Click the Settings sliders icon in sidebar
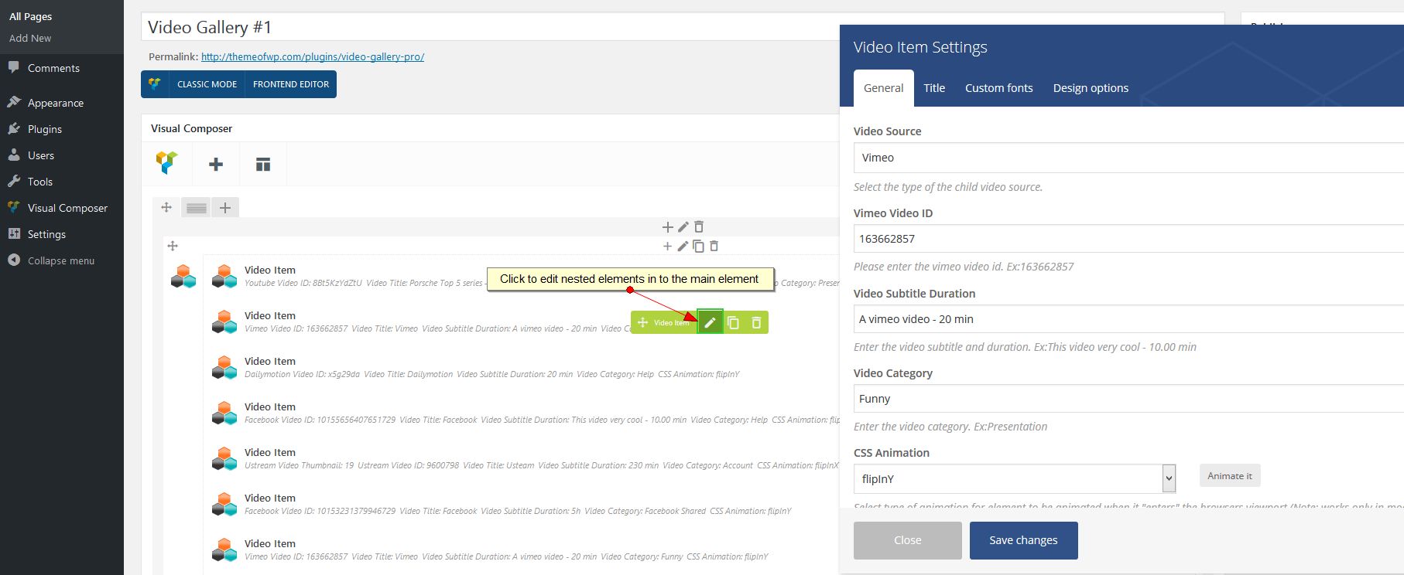Image resolution: width=1404 pixels, height=575 pixels. (x=14, y=234)
